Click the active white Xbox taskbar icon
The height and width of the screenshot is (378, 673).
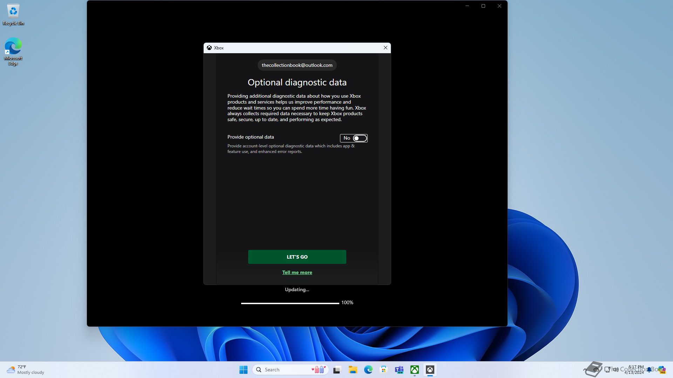pos(430,370)
